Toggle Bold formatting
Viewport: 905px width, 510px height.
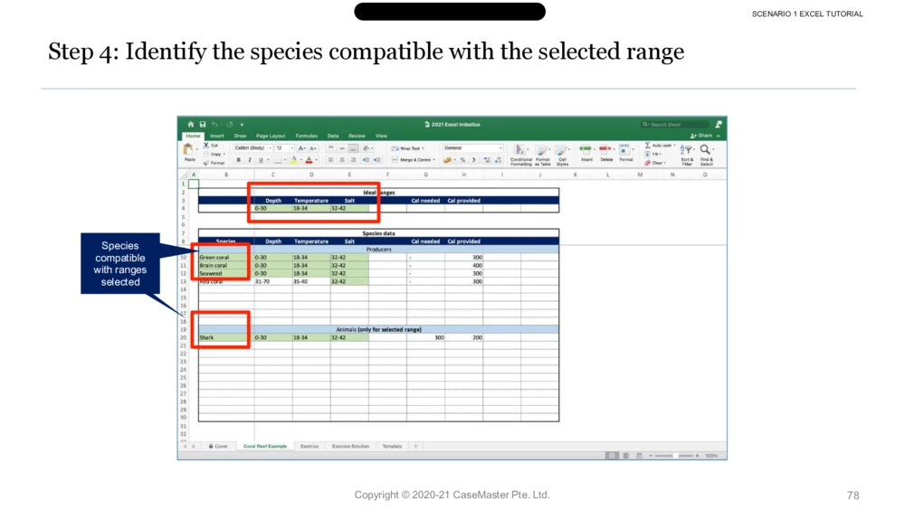click(239, 160)
